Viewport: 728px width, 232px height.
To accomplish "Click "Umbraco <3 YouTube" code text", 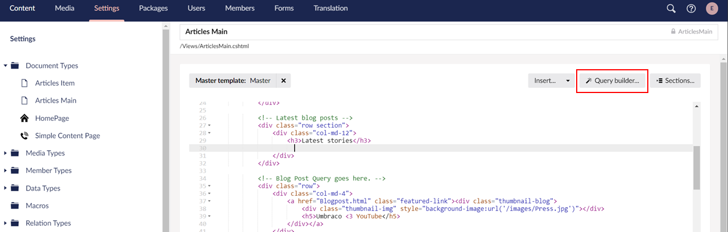I will coord(341,216).
